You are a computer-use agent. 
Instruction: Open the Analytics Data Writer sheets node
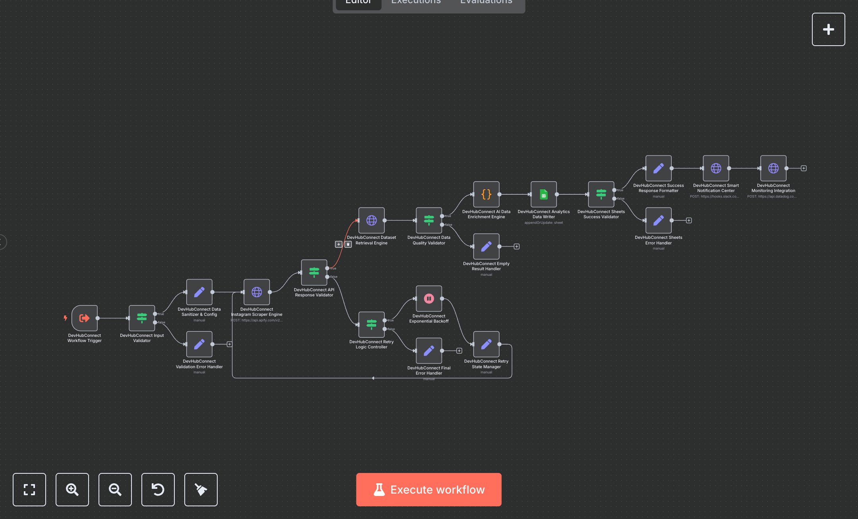point(543,194)
